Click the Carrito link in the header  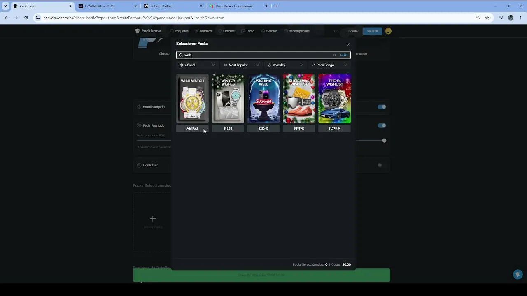pos(353,31)
